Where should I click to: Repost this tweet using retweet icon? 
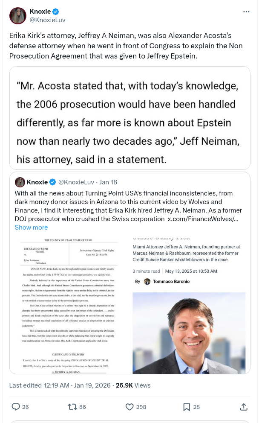coord(72,407)
